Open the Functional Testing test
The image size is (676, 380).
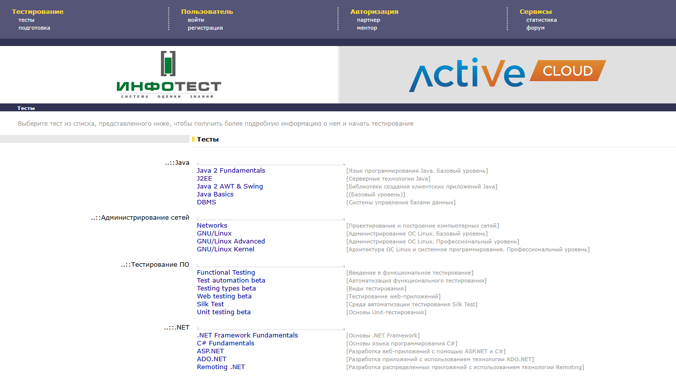pos(226,273)
